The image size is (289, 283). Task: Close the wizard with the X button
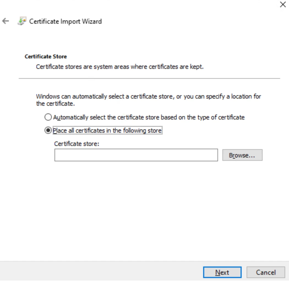[283, 4]
